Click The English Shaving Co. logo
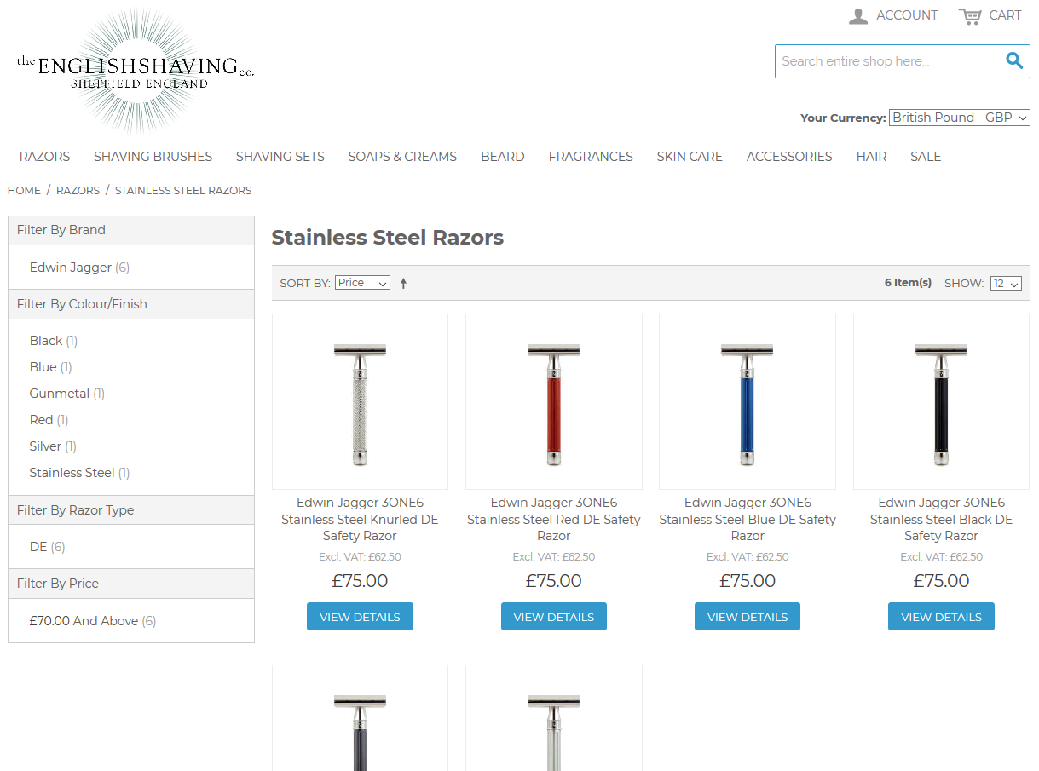1039x771 pixels. point(136,72)
